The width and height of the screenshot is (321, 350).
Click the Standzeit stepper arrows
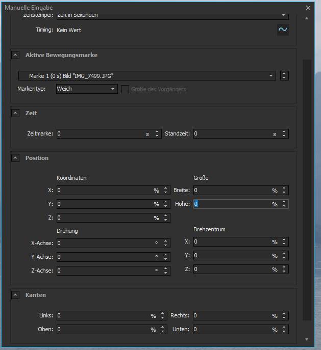pos(284,134)
